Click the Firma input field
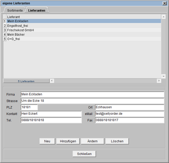This screenshot has height=163, width=169. (x=92, y=94)
